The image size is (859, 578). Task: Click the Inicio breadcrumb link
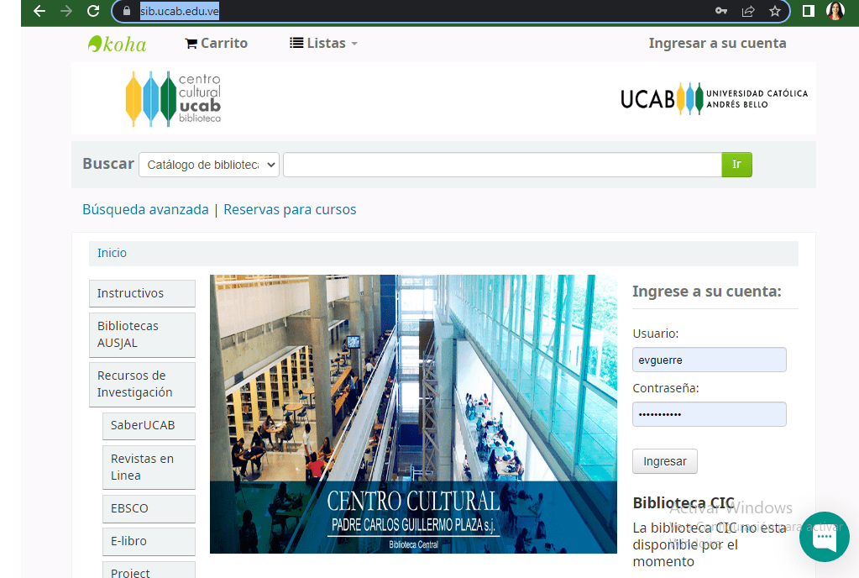click(x=112, y=253)
